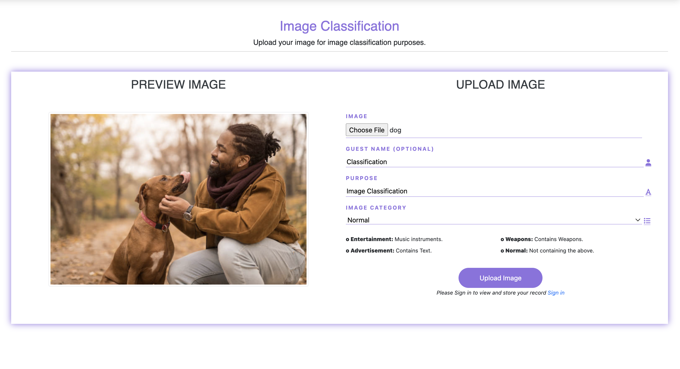The image size is (680, 369).
Task: Click the 'Image Classification' page title
Action: (339, 26)
